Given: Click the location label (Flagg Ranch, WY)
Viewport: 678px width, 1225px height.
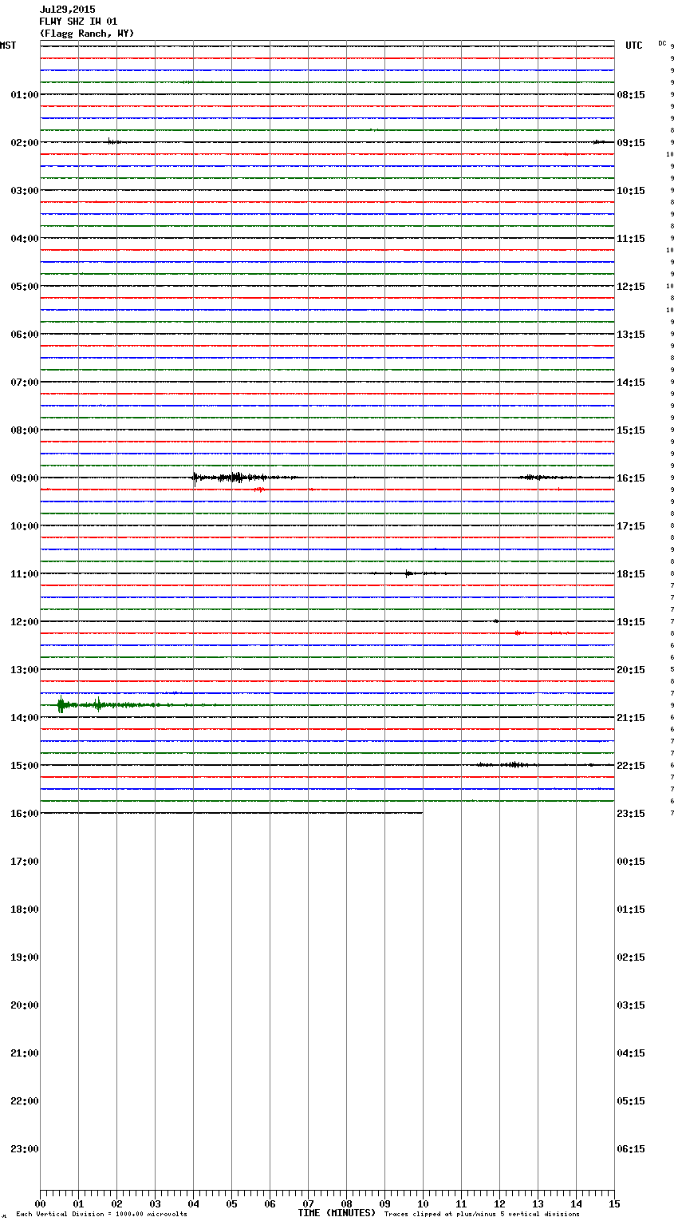Looking at the screenshot, I should (x=87, y=34).
